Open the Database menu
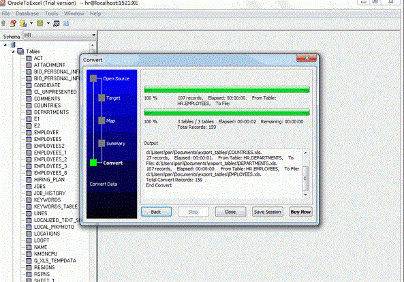The image size is (404, 282). pyautogui.click(x=27, y=14)
